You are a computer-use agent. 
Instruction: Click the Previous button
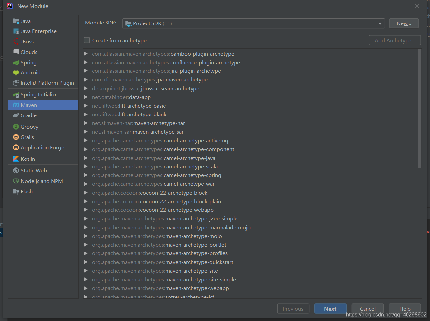(x=293, y=309)
